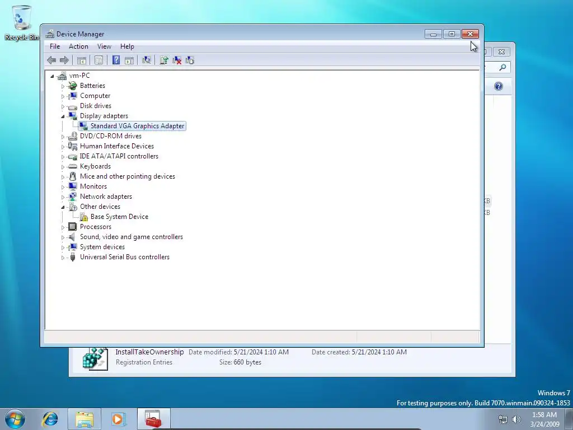Click the taskbar clock showing 1:58 AM

click(x=544, y=415)
